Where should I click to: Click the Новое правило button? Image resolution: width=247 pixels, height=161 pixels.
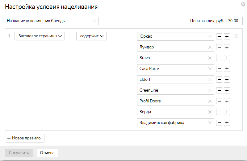[25, 138]
